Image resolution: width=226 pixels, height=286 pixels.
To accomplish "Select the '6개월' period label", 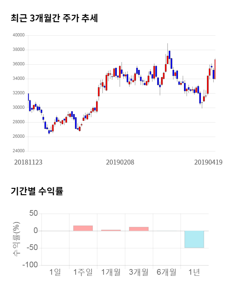I will click(x=166, y=272).
